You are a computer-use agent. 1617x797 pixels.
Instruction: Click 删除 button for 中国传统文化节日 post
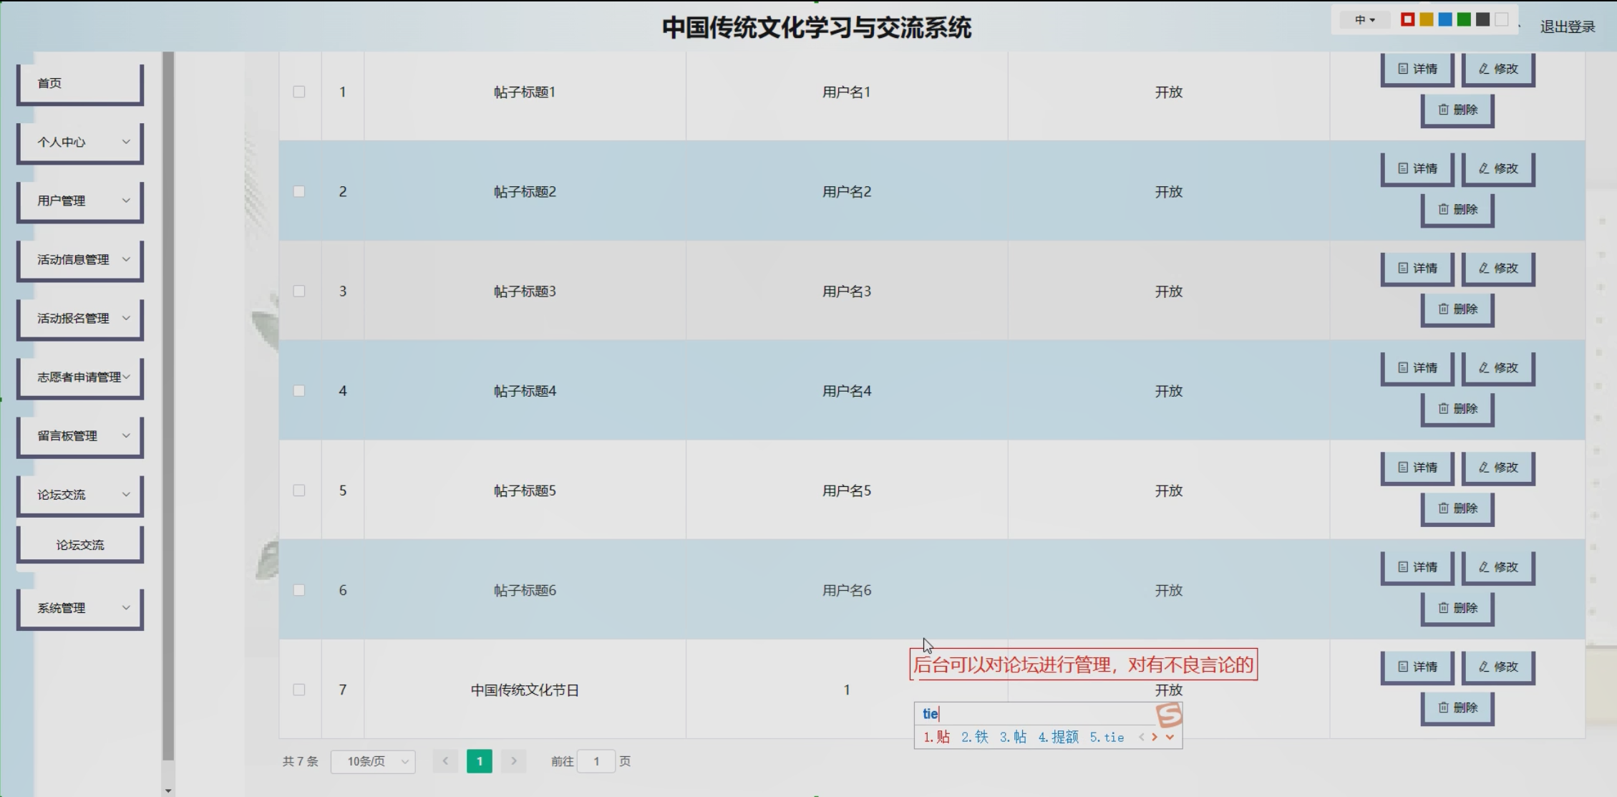pyautogui.click(x=1457, y=707)
